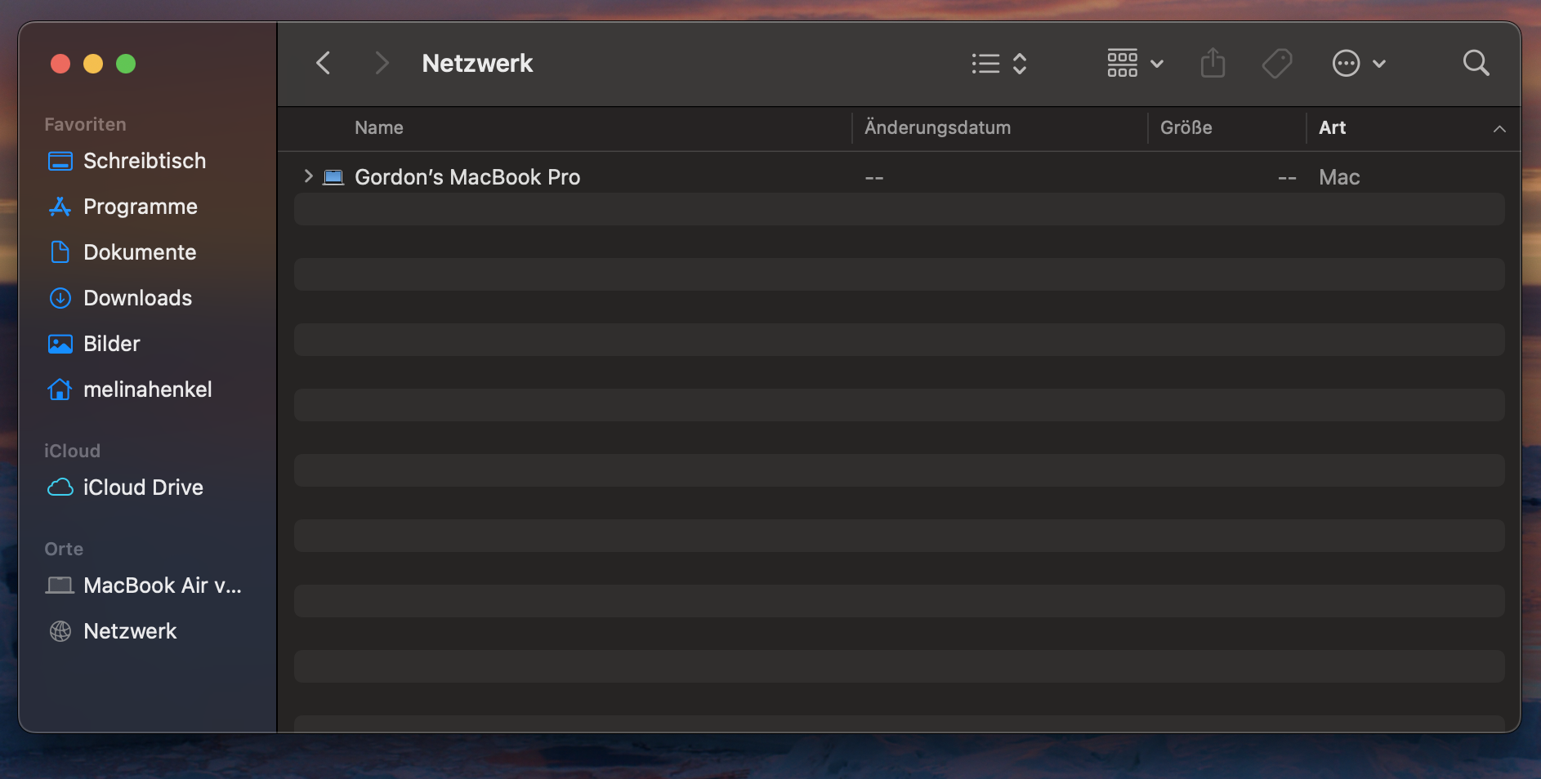The height and width of the screenshot is (779, 1541).
Task: Sort by the Name column header
Action: pos(379,127)
